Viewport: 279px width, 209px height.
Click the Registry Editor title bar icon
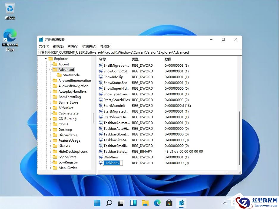click(41, 39)
